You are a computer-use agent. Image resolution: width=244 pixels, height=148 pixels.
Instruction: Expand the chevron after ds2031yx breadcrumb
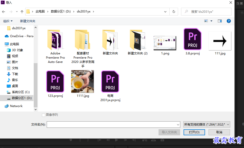93,11
